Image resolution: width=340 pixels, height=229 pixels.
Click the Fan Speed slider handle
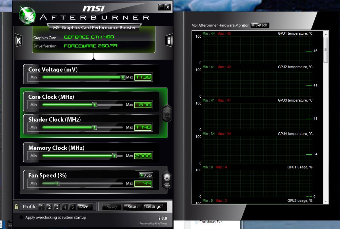click(x=57, y=183)
